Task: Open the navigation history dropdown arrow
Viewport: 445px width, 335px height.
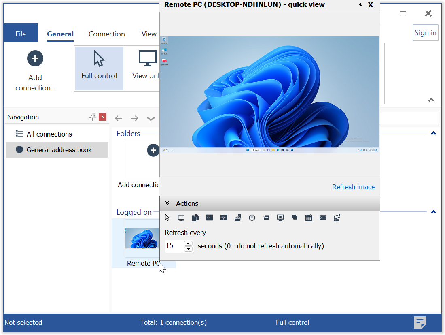Action: [151, 119]
